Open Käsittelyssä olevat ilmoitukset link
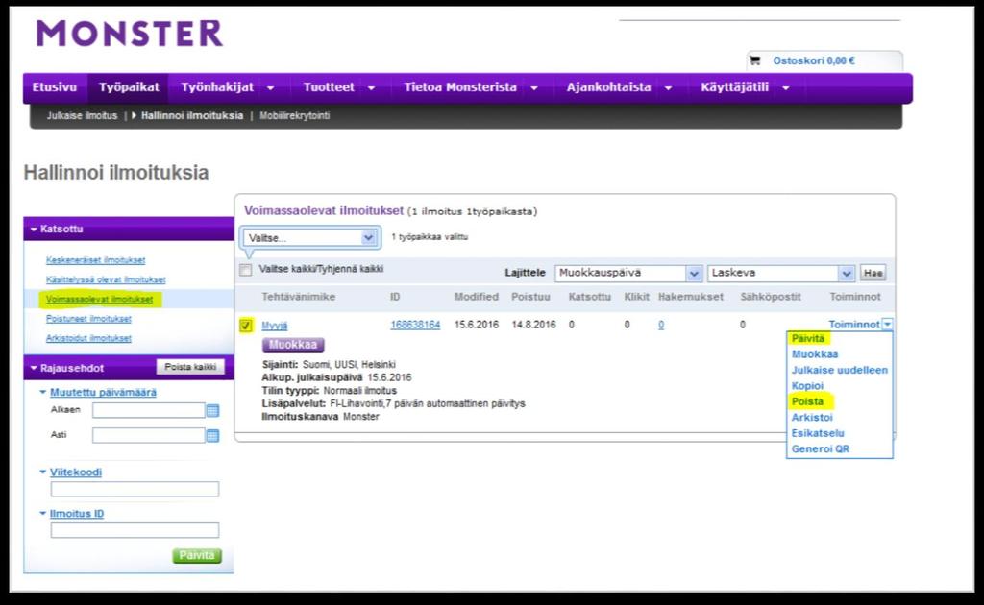 pos(106,279)
